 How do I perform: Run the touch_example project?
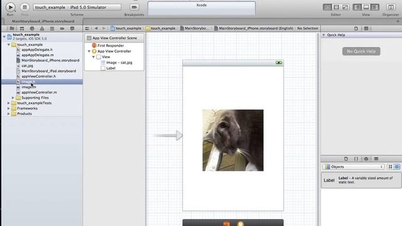tap(10, 7)
